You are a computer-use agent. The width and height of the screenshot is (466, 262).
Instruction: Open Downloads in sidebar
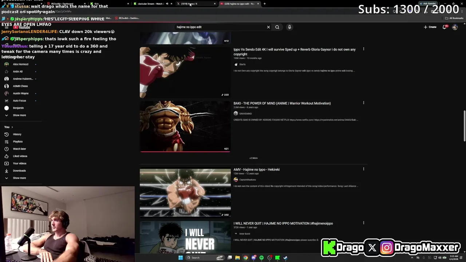click(x=19, y=171)
